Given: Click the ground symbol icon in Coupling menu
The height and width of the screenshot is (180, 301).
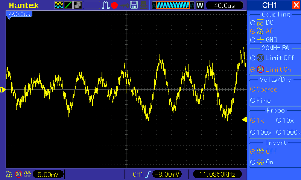Looking at the screenshot, I should 260,40.
